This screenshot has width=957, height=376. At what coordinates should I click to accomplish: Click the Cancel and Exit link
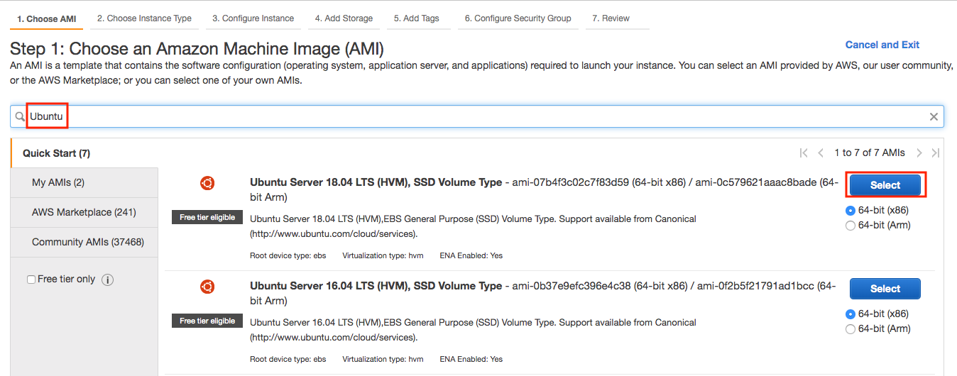click(x=882, y=45)
